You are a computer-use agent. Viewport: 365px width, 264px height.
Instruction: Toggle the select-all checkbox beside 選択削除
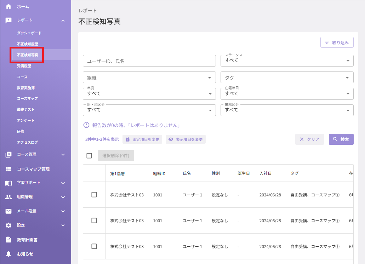89,156
